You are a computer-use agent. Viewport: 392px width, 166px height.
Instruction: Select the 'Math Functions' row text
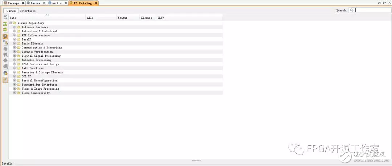33,68
